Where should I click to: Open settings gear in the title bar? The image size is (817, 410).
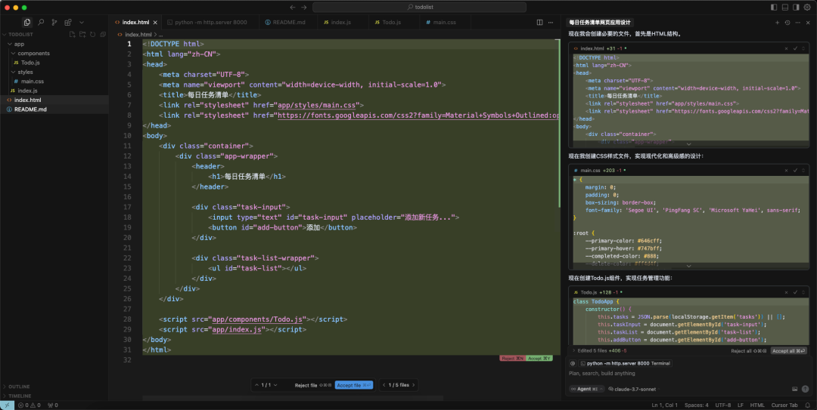(x=808, y=7)
